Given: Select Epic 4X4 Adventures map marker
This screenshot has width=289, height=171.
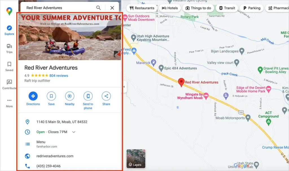Looking at the screenshot, I should click(x=161, y=68).
